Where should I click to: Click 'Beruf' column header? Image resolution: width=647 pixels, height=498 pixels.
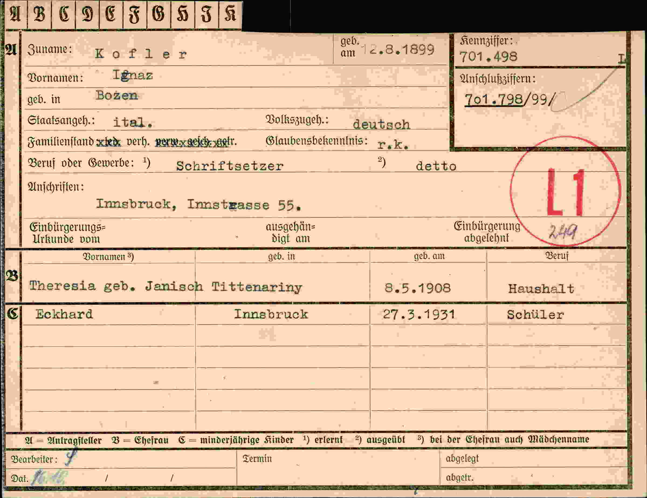557,256
